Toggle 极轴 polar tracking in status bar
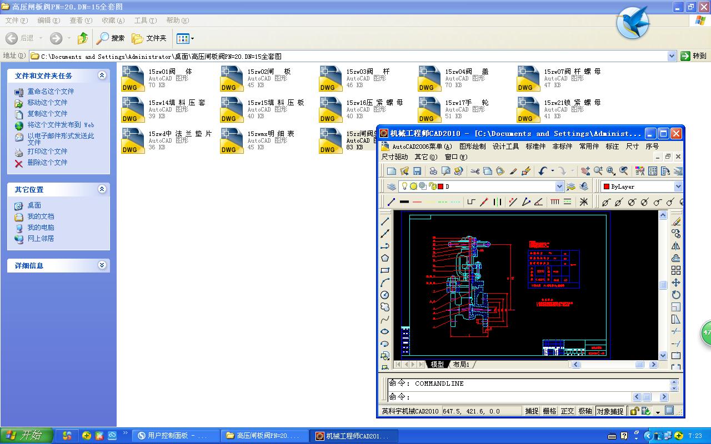Screen dimensions: 711x444 click(585, 411)
